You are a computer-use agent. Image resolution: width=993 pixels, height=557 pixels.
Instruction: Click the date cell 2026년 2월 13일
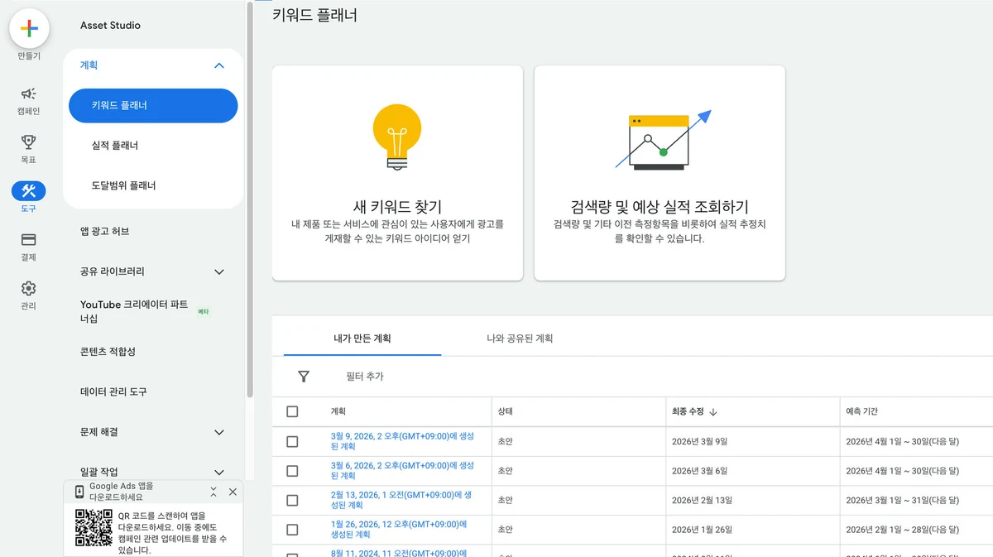703,501
